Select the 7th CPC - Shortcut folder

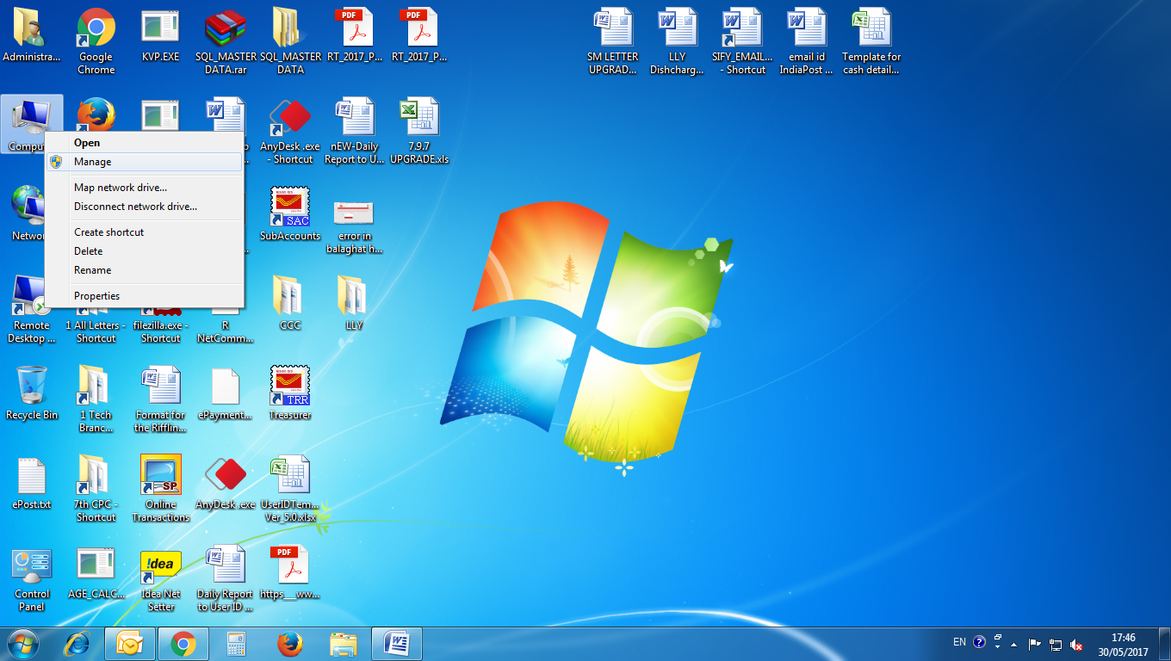point(96,489)
